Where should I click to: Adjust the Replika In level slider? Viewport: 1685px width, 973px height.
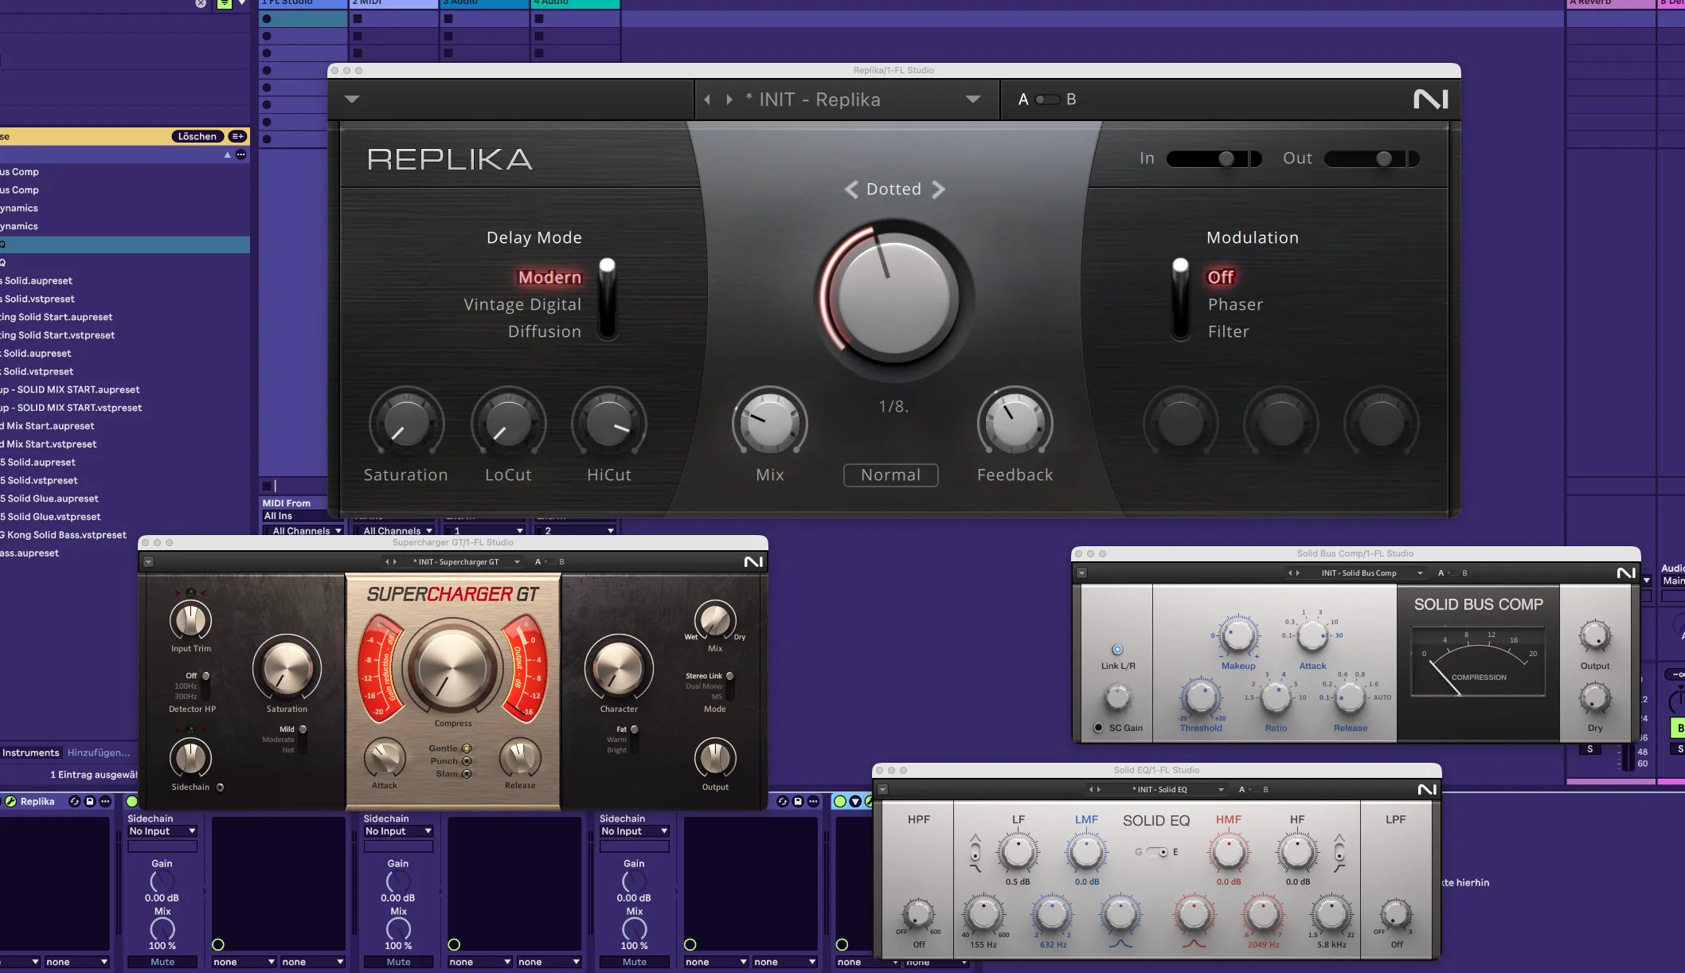pos(1214,158)
